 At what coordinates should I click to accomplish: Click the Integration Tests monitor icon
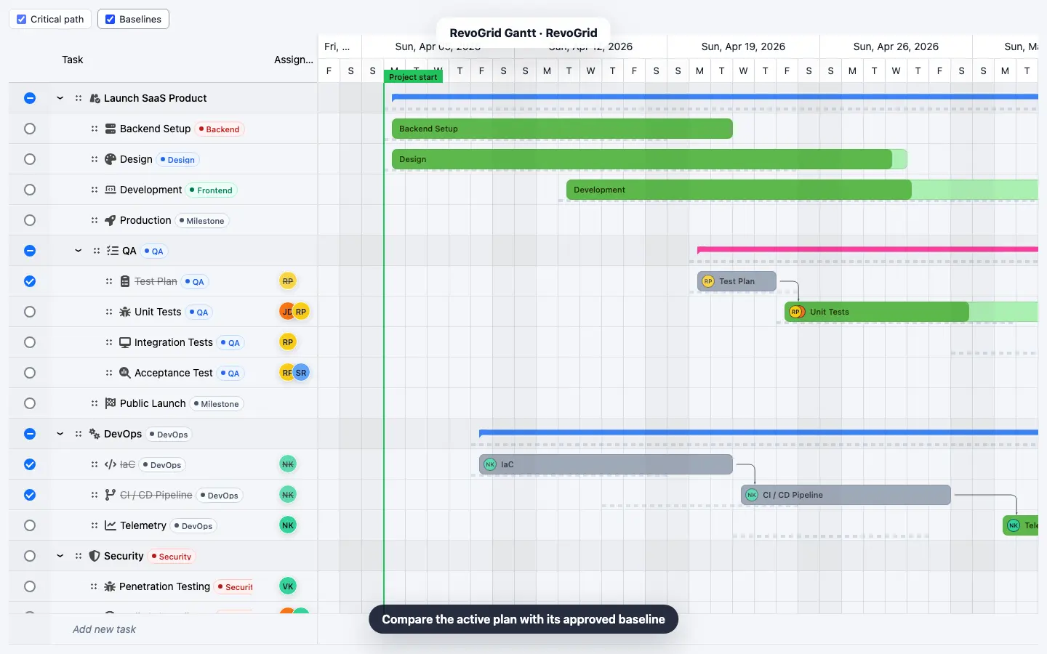(125, 342)
